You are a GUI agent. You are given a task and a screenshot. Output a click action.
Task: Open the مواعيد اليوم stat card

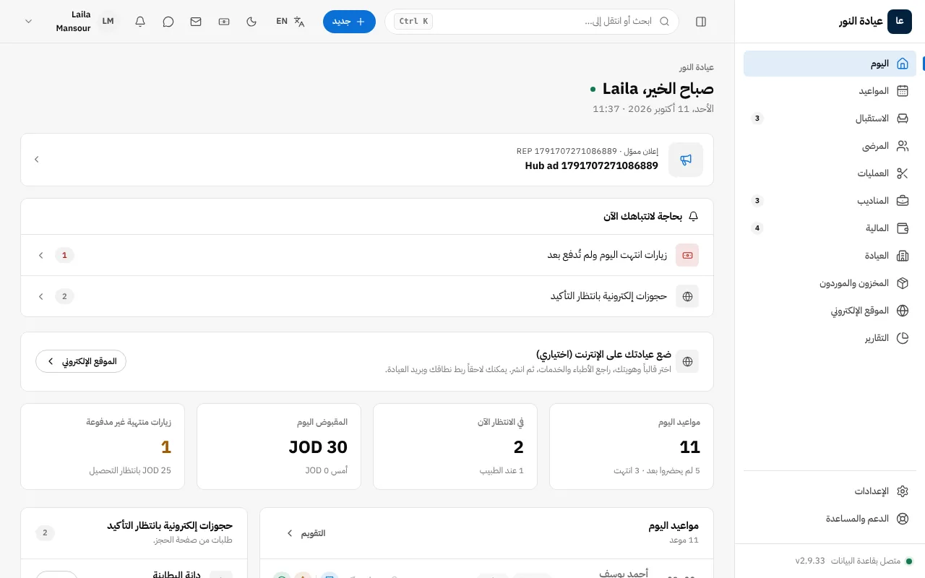[x=632, y=447]
